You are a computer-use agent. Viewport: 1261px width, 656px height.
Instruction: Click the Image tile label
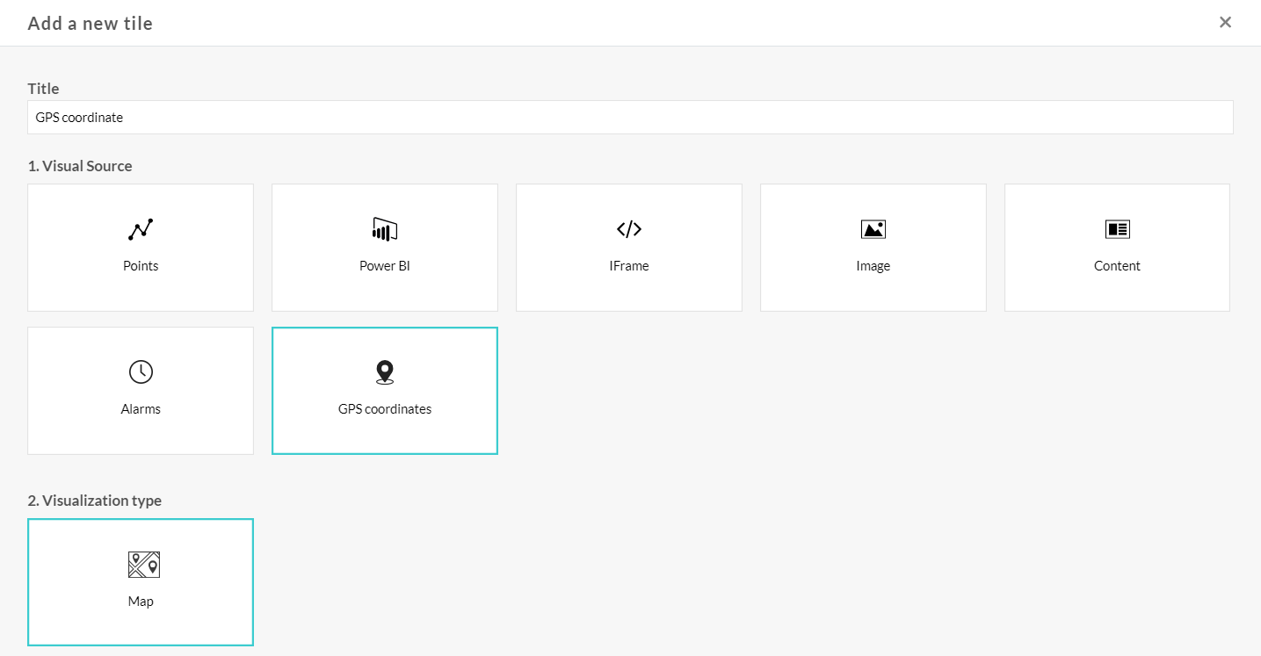click(873, 266)
